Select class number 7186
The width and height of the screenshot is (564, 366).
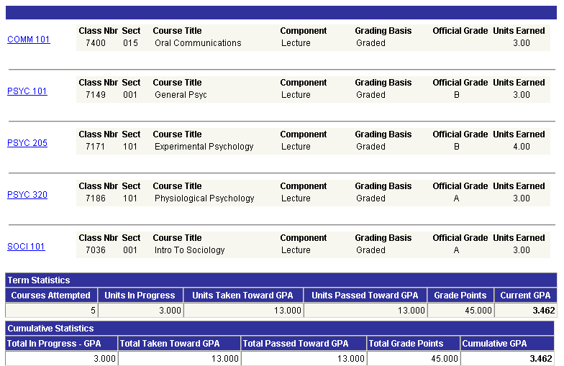pyautogui.click(x=96, y=198)
